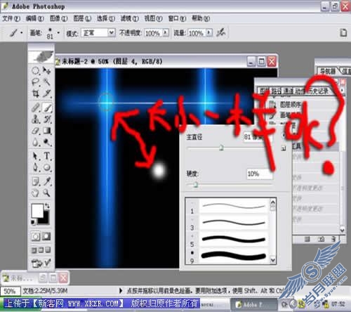351x312 pixels.
Task: Open the Brush tool preset picker
Action: point(16,32)
